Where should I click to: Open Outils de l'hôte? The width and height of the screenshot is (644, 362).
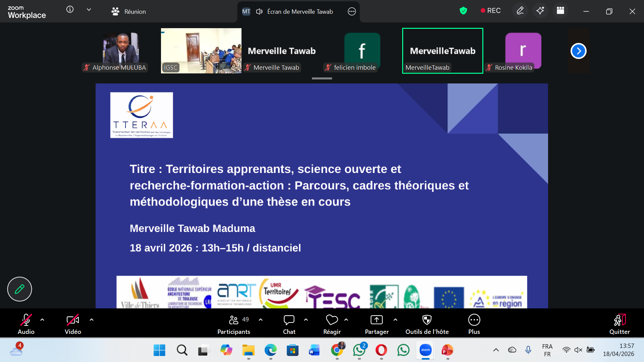tap(426, 323)
